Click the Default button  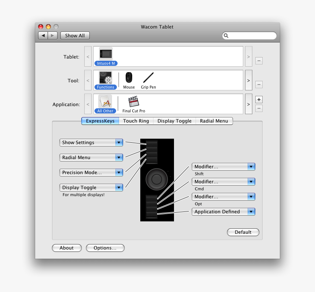click(x=243, y=232)
